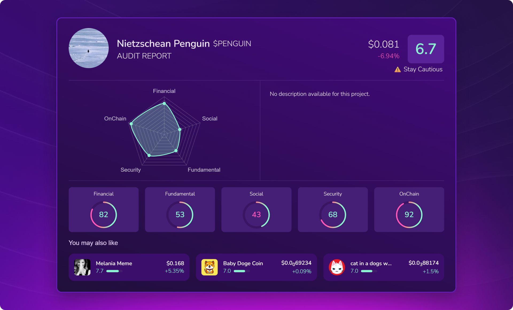Click the Melania Meme portrait icon
Screen dimensions: 513x310
82,267
